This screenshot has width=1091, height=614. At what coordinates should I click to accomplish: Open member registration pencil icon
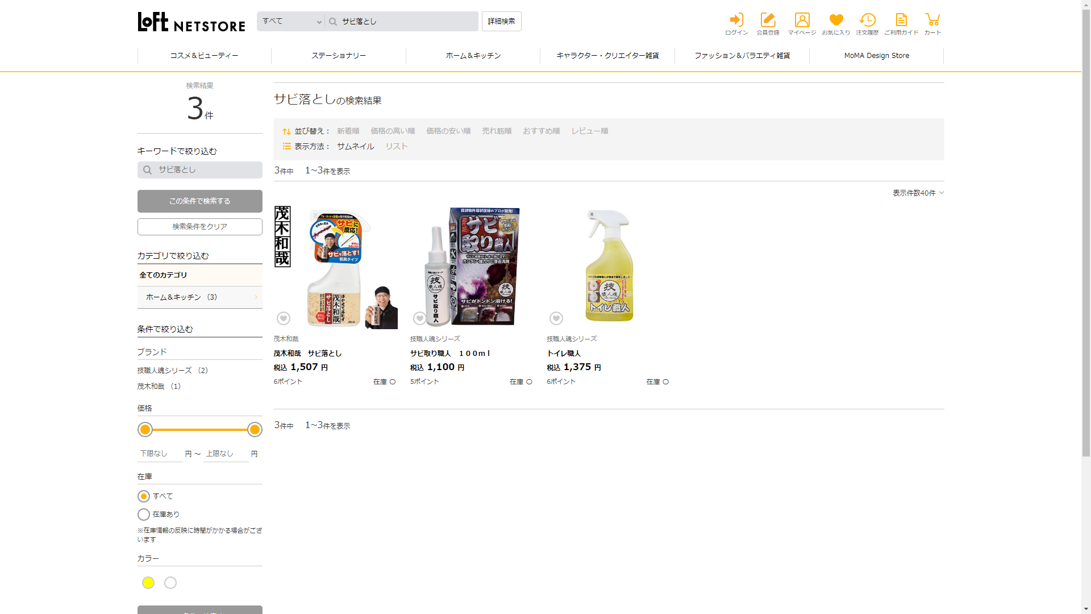coord(768,20)
